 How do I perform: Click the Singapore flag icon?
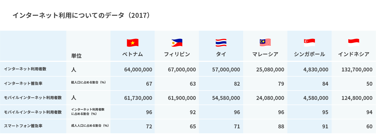tap(309, 43)
